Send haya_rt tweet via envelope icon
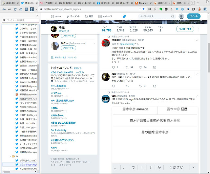 tap(155, 86)
